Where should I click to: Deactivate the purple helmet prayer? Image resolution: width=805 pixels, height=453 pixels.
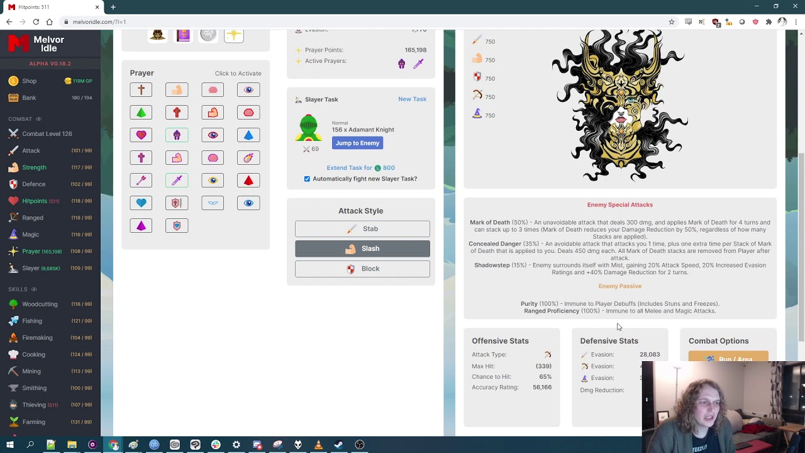point(177,135)
